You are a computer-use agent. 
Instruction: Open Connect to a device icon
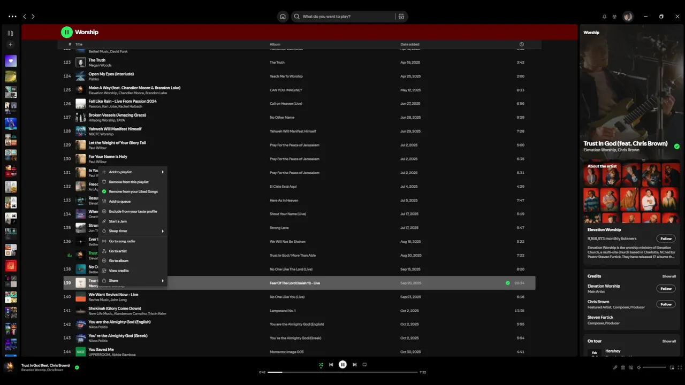[x=631, y=367]
